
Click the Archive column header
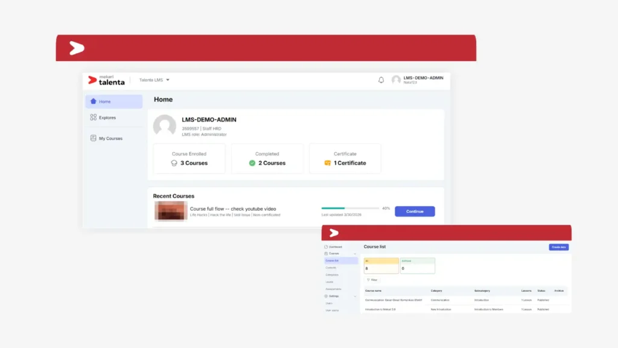[x=559, y=291]
